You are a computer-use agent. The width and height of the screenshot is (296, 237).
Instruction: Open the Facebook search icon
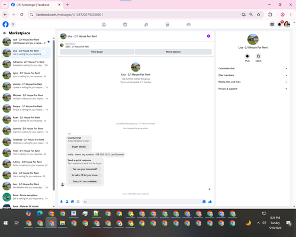tap(13, 24)
